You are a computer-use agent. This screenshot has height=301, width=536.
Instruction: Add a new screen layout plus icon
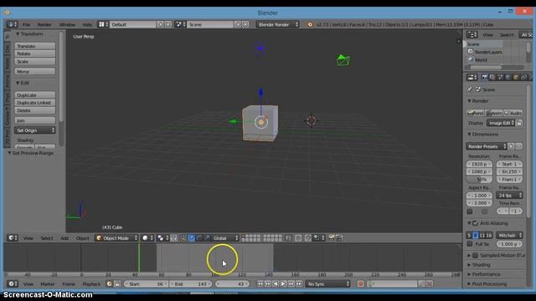160,24
